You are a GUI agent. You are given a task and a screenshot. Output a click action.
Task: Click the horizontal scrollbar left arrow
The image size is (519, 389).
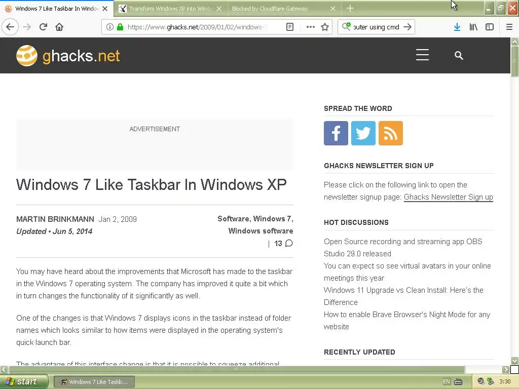4,369
